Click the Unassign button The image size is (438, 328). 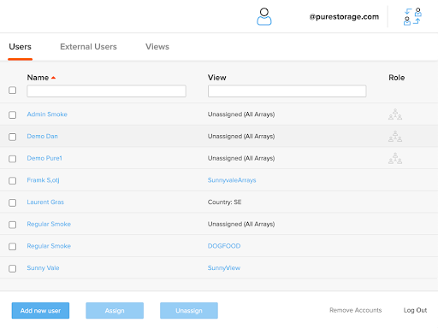[189, 310]
